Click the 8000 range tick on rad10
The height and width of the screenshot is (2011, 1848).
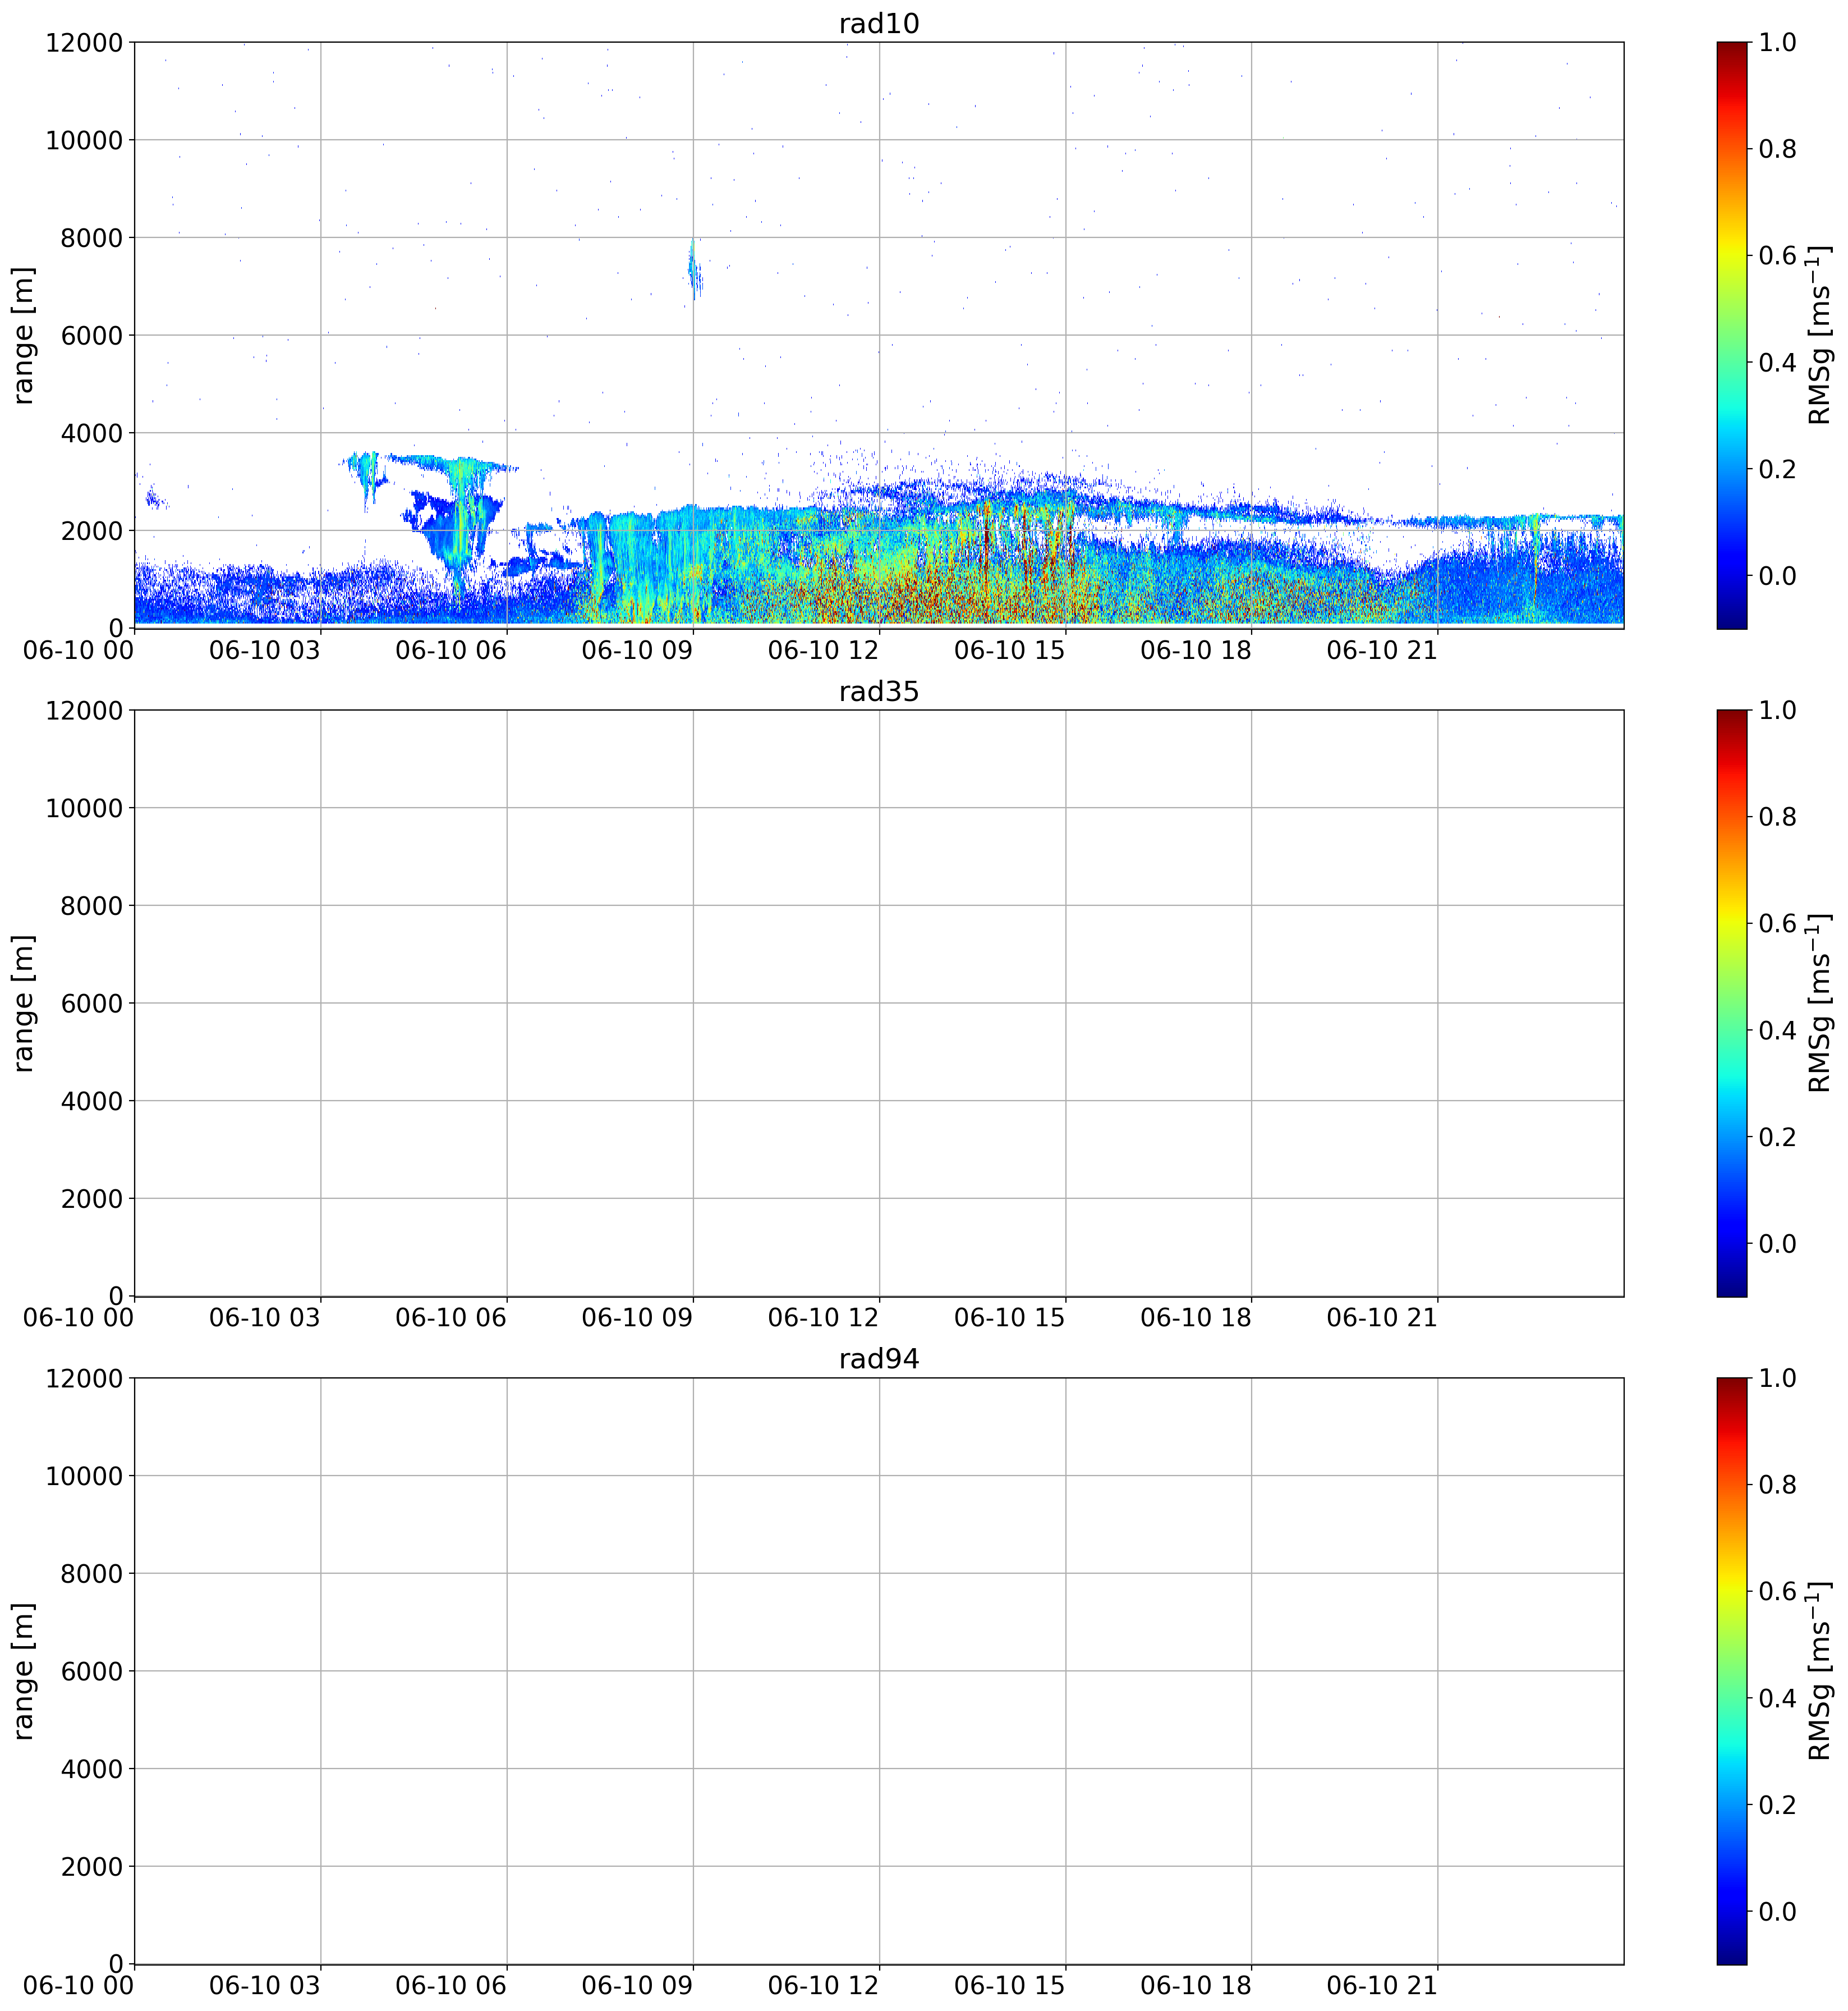click(x=92, y=237)
